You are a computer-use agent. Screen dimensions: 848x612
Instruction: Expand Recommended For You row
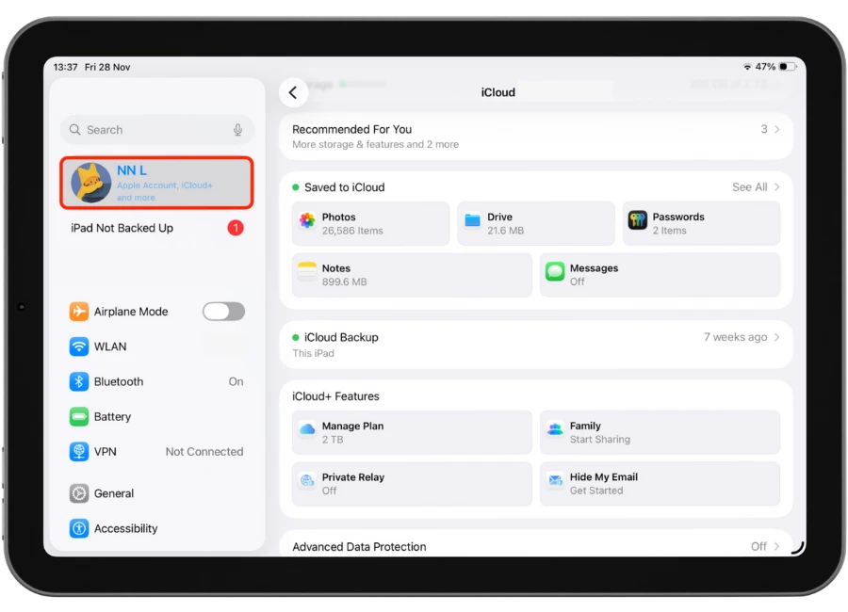[535, 137]
